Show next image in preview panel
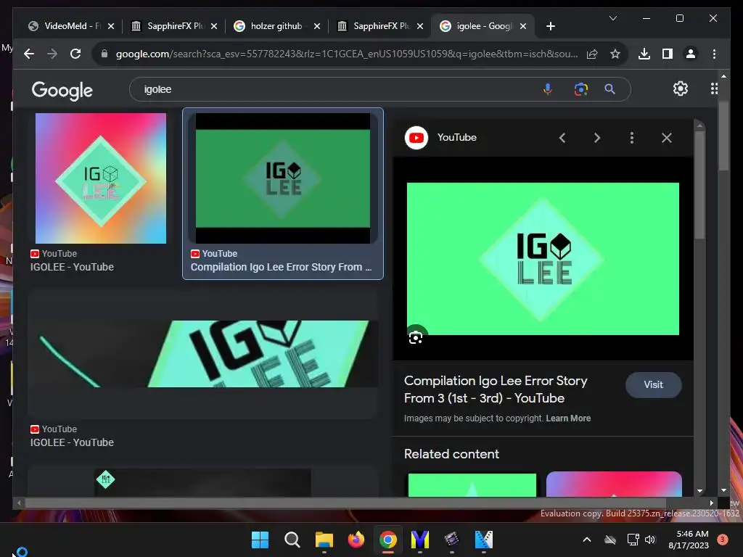 click(597, 138)
